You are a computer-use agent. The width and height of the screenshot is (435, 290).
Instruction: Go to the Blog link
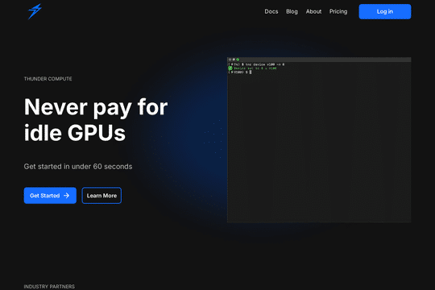(x=292, y=11)
